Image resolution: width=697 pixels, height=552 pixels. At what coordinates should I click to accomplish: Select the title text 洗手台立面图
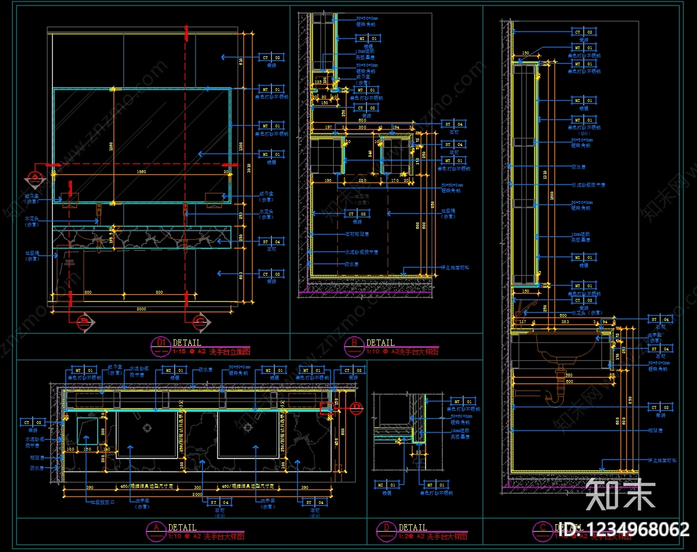229,351
